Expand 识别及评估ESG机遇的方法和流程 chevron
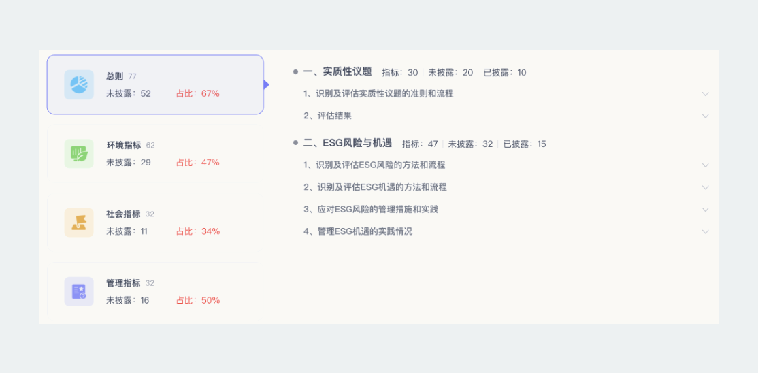Screen dimensions: 758x373 [x=705, y=187]
